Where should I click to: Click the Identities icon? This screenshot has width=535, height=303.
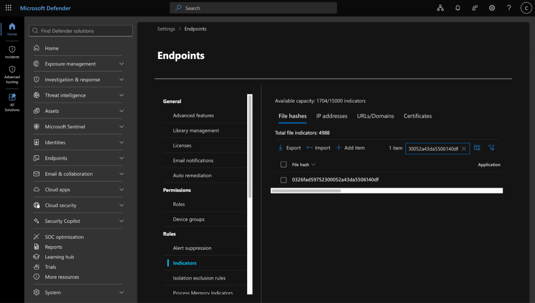click(37, 142)
